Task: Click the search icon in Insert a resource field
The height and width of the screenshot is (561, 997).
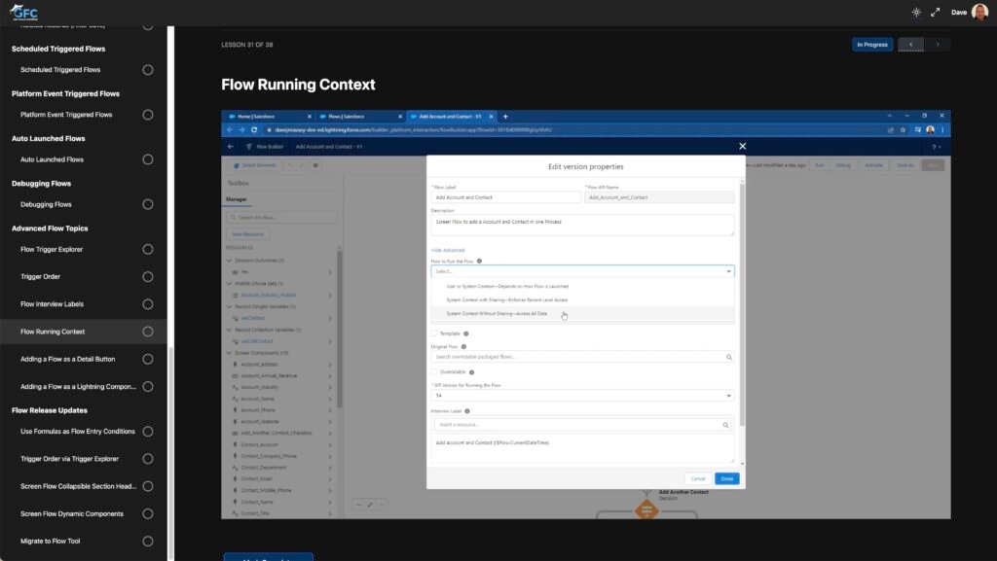Action: coord(725,425)
